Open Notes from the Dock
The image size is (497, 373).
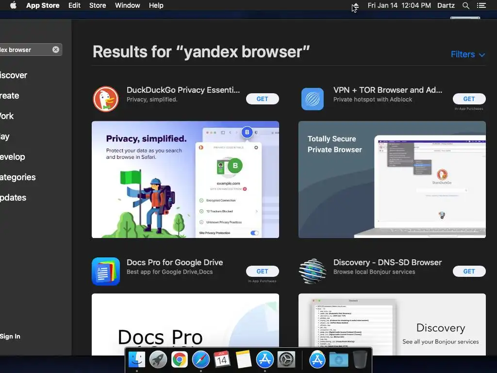[244, 360]
